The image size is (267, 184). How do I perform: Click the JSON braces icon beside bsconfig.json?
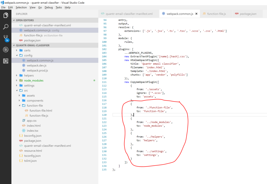[21, 136]
